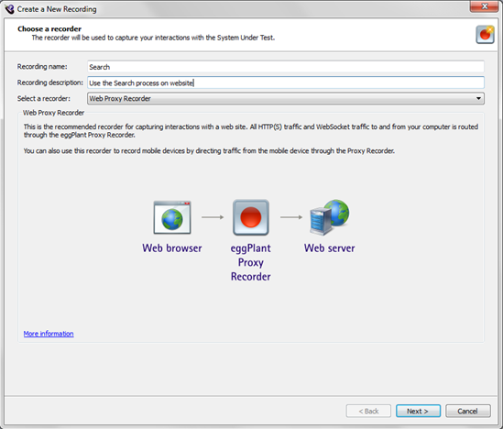Click the eggPlant Proxy Recorder red icon

coord(251,217)
